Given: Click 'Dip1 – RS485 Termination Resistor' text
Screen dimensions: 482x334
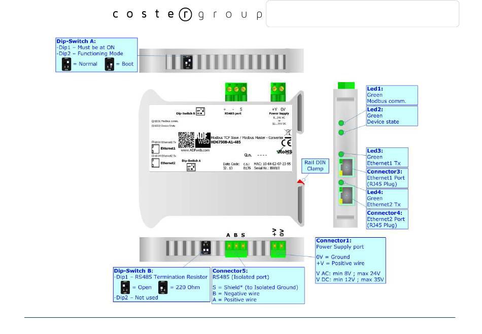Looking at the screenshot, I should 161,277.
